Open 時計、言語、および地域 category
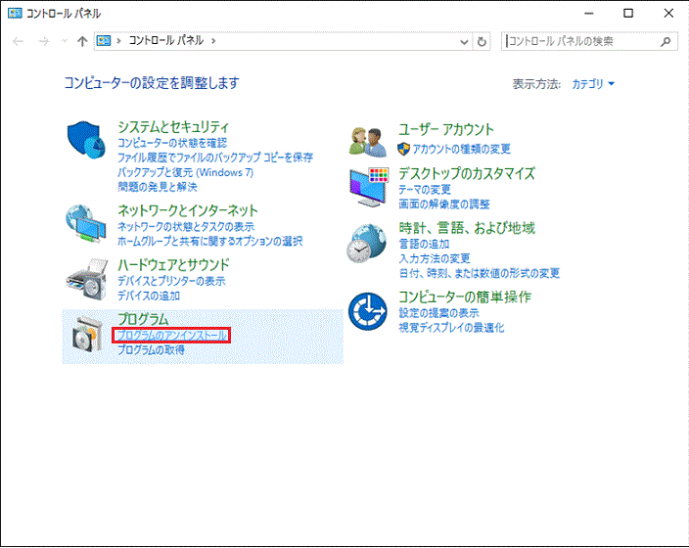Viewport: 689px width, 548px height. [x=467, y=228]
